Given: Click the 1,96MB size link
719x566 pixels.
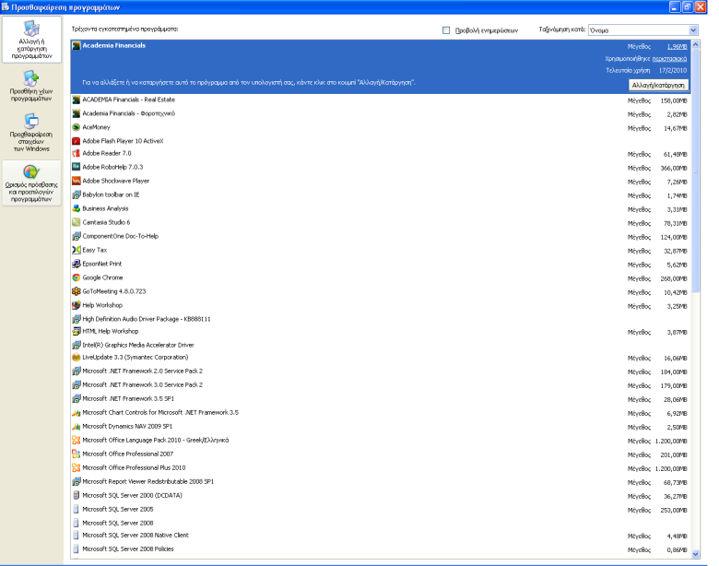Looking at the screenshot, I should click(677, 47).
